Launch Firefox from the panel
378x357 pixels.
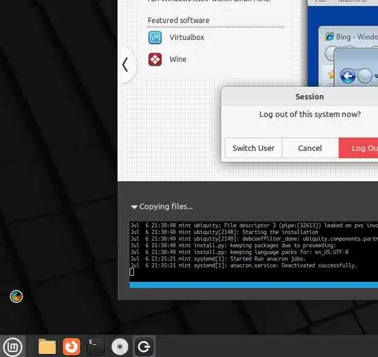click(x=71, y=347)
